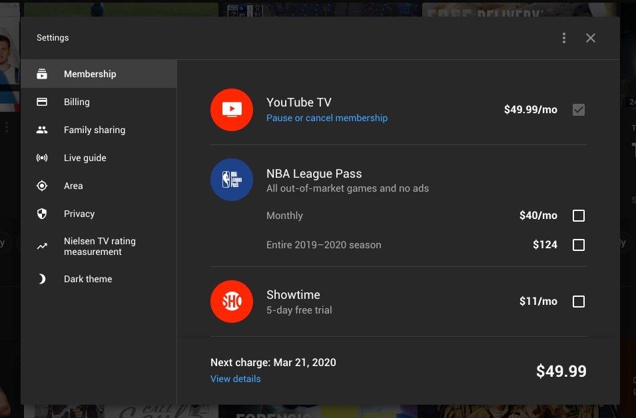The width and height of the screenshot is (636, 418).
Task: Click Pause or cancel membership
Action: tap(327, 117)
